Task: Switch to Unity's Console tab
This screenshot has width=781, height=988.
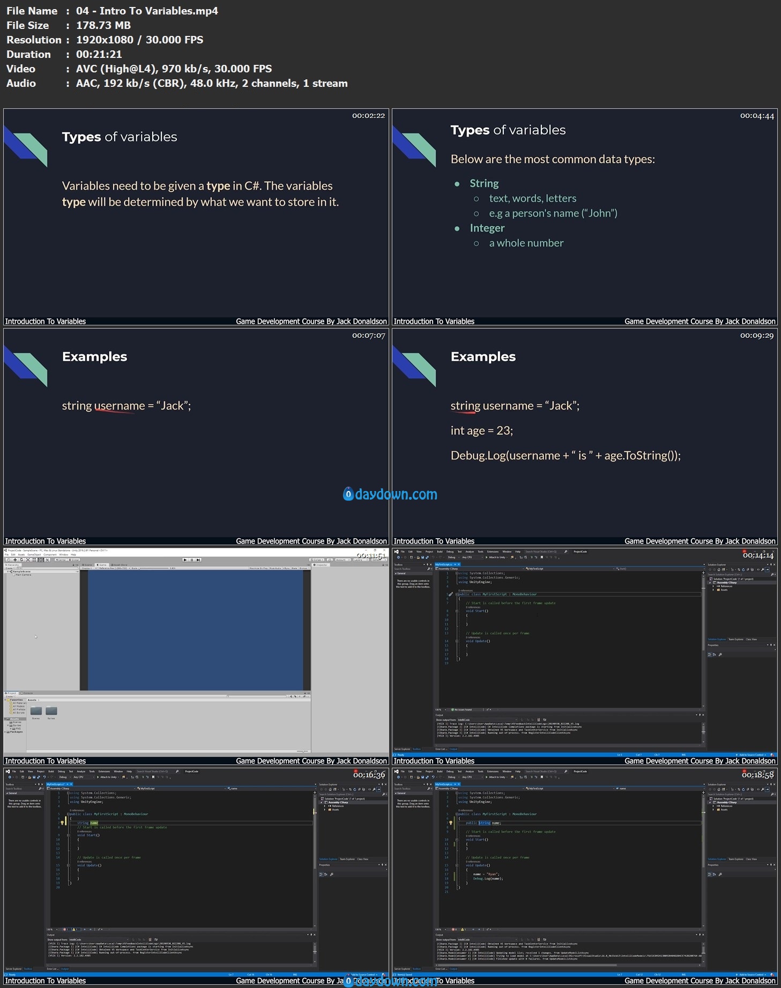Action: coord(27,693)
